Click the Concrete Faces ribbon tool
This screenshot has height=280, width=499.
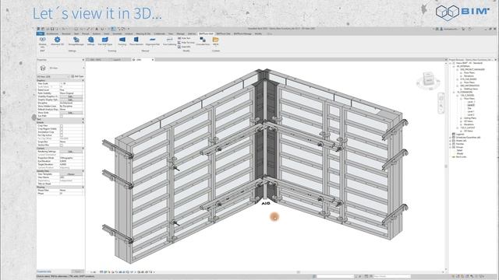point(203,41)
